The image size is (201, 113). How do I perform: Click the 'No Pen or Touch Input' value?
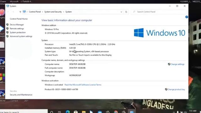click(x=90, y=55)
